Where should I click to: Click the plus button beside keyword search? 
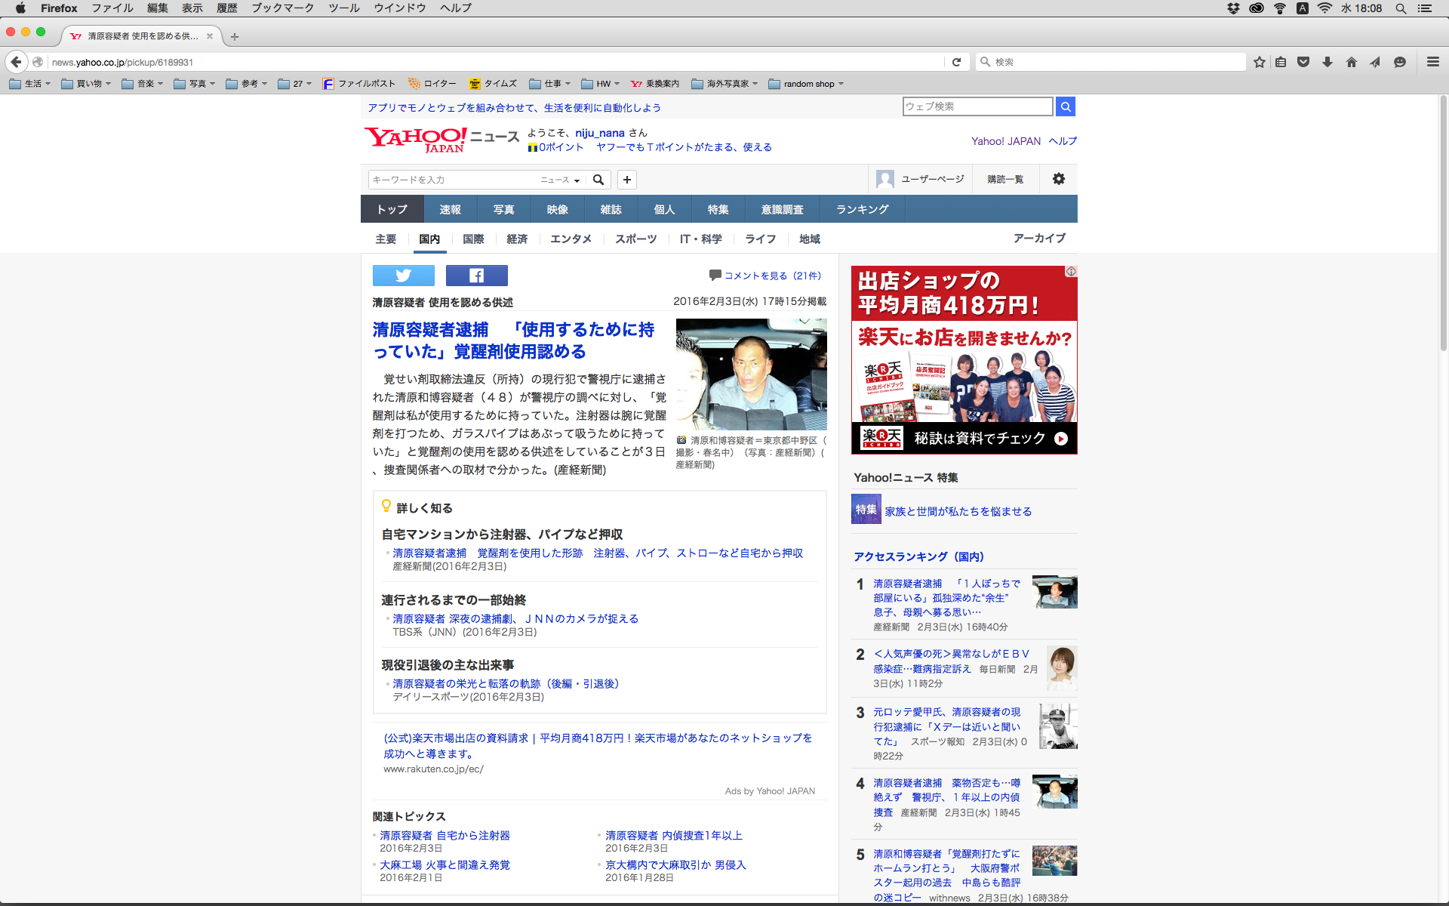[626, 180]
